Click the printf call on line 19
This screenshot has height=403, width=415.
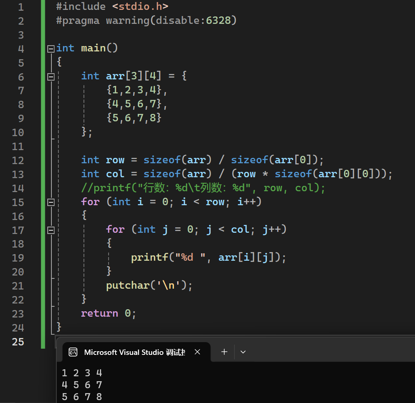point(149,258)
